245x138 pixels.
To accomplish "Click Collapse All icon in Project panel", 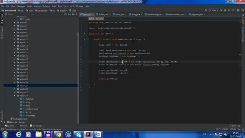I will click(69, 15).
